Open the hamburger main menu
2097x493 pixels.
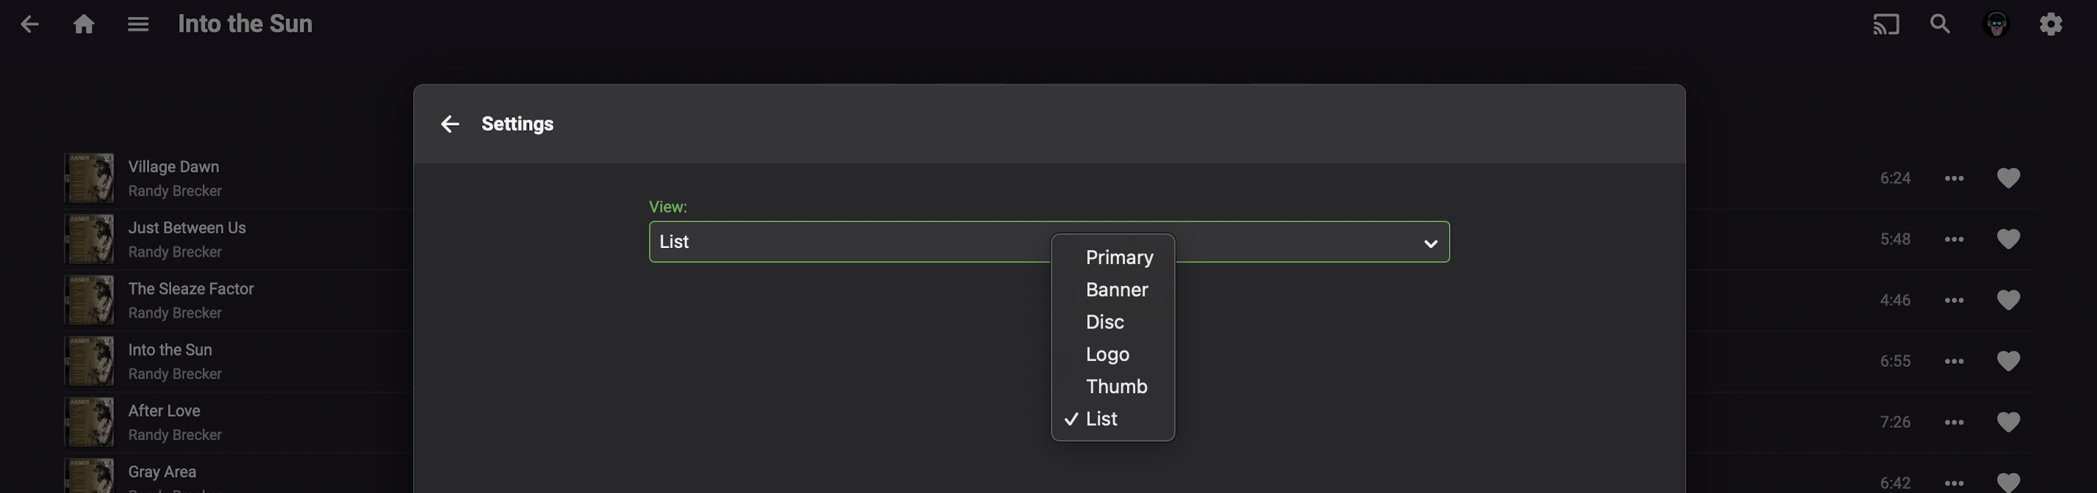tap(138, 24)
